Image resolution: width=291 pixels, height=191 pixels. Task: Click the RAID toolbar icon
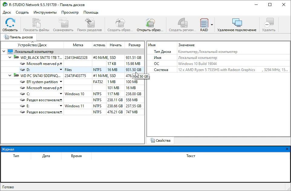[204, 23]
